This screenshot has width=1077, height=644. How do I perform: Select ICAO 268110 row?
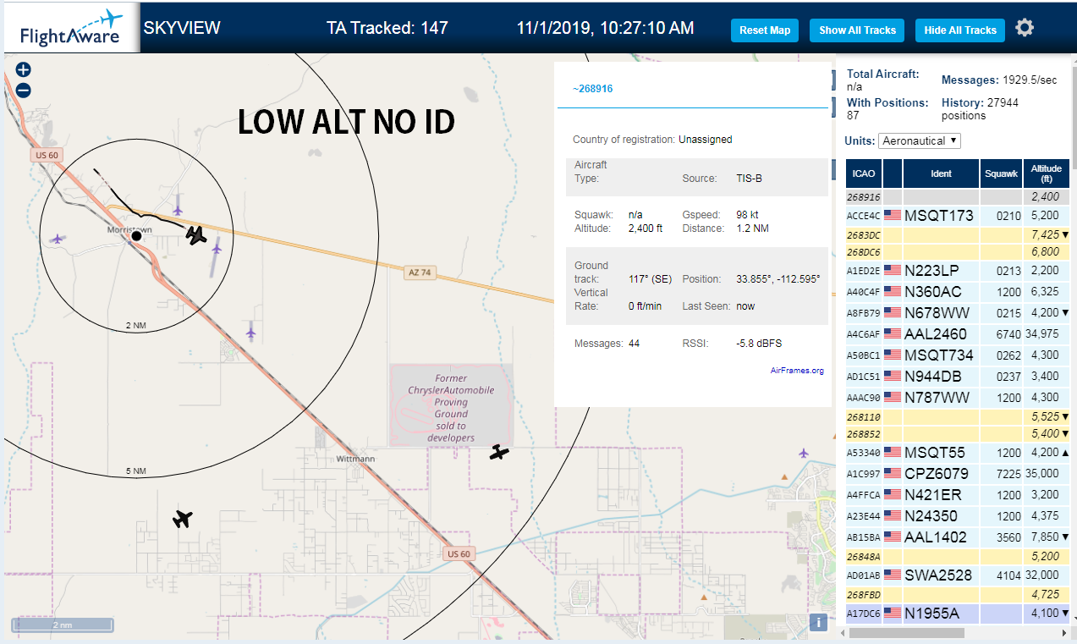[959, 417]
